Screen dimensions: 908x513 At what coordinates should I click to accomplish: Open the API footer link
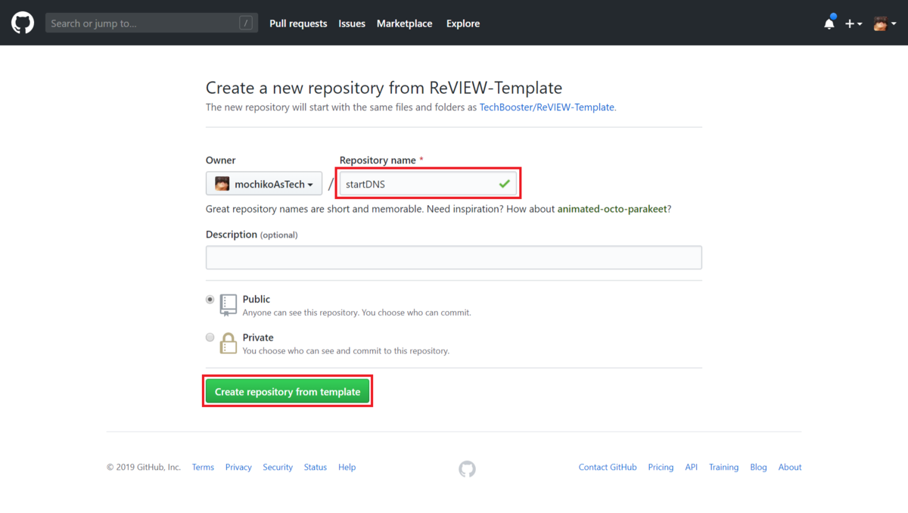click(x=692, y=468)
